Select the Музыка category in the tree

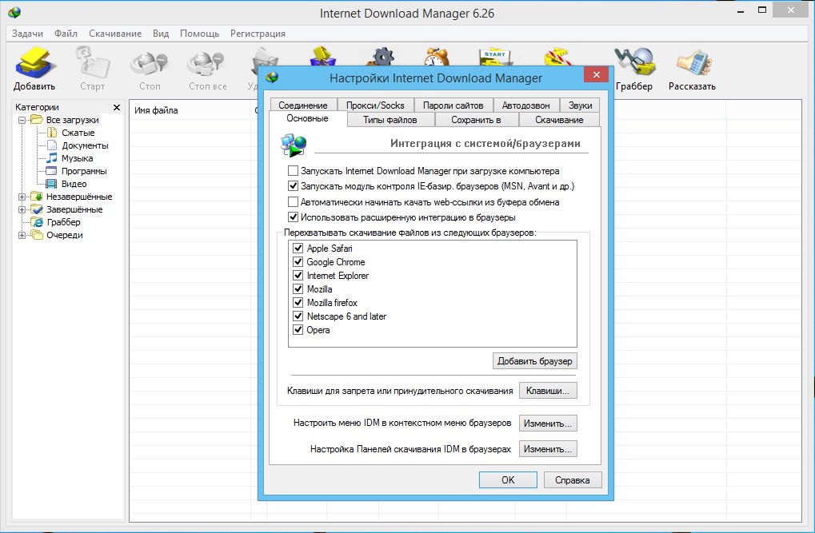(77, 158)
